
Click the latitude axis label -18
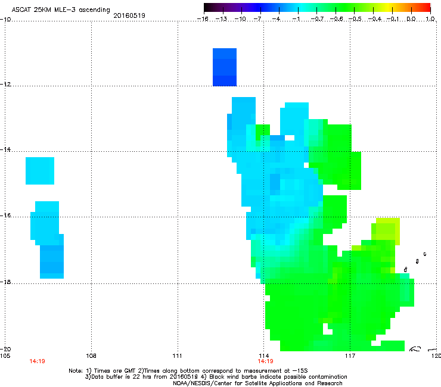pyautogui.click(x=5, y=282)
